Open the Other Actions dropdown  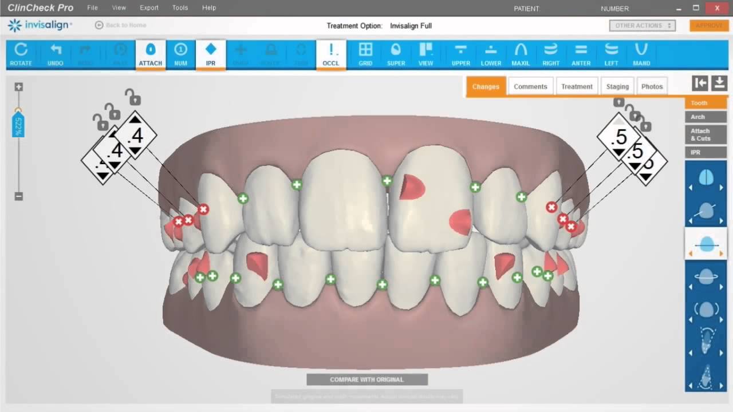pos(643,26)
